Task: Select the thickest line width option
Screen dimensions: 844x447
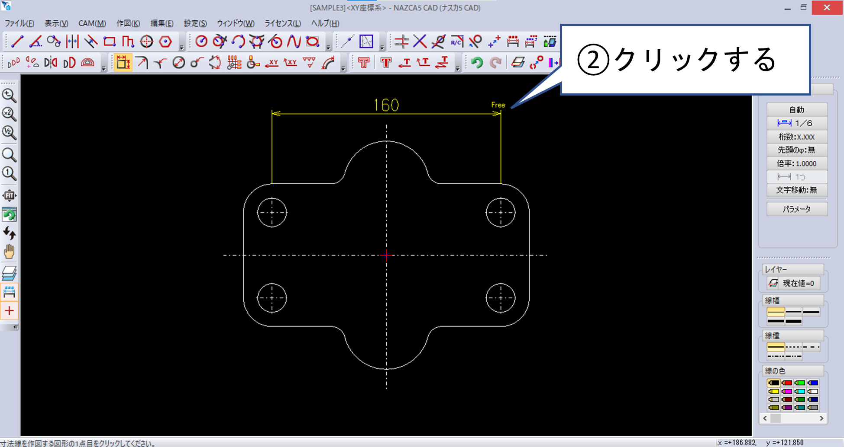Action: coord(793,321)
